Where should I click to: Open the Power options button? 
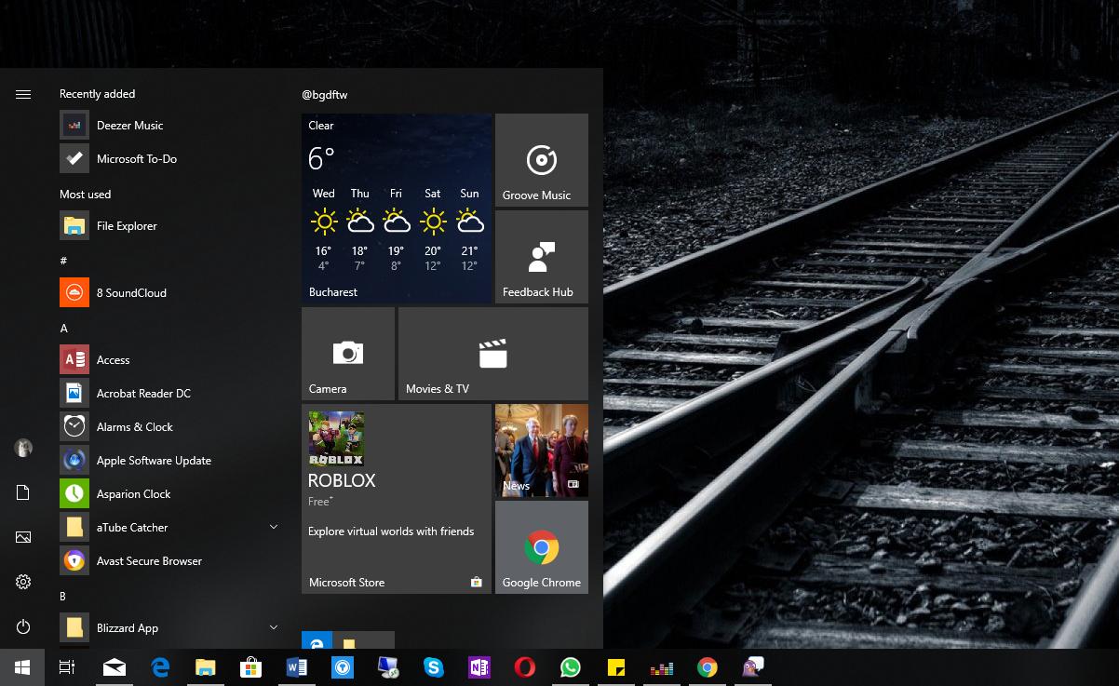23,626
